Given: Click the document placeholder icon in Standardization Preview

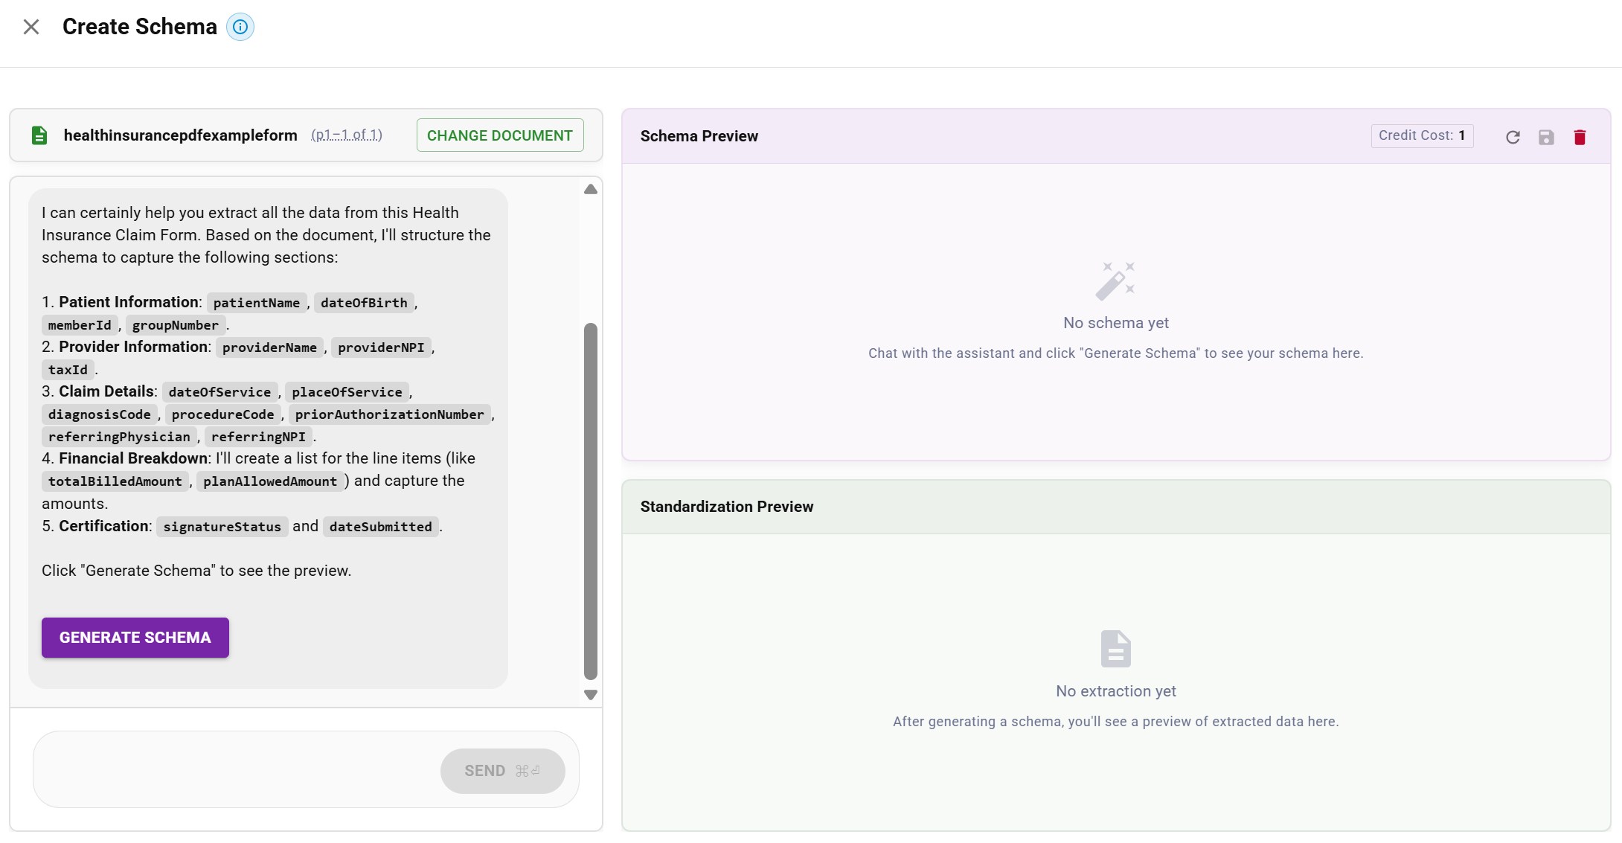Looking at the screenshot, I should click(1115, 648).
